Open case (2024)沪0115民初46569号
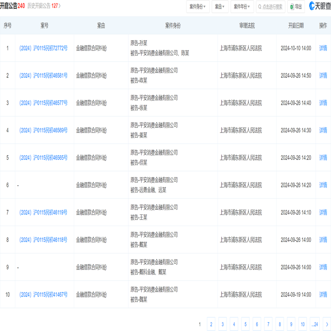331x331 pixels. pyautogui.click(x=43, y=130)
